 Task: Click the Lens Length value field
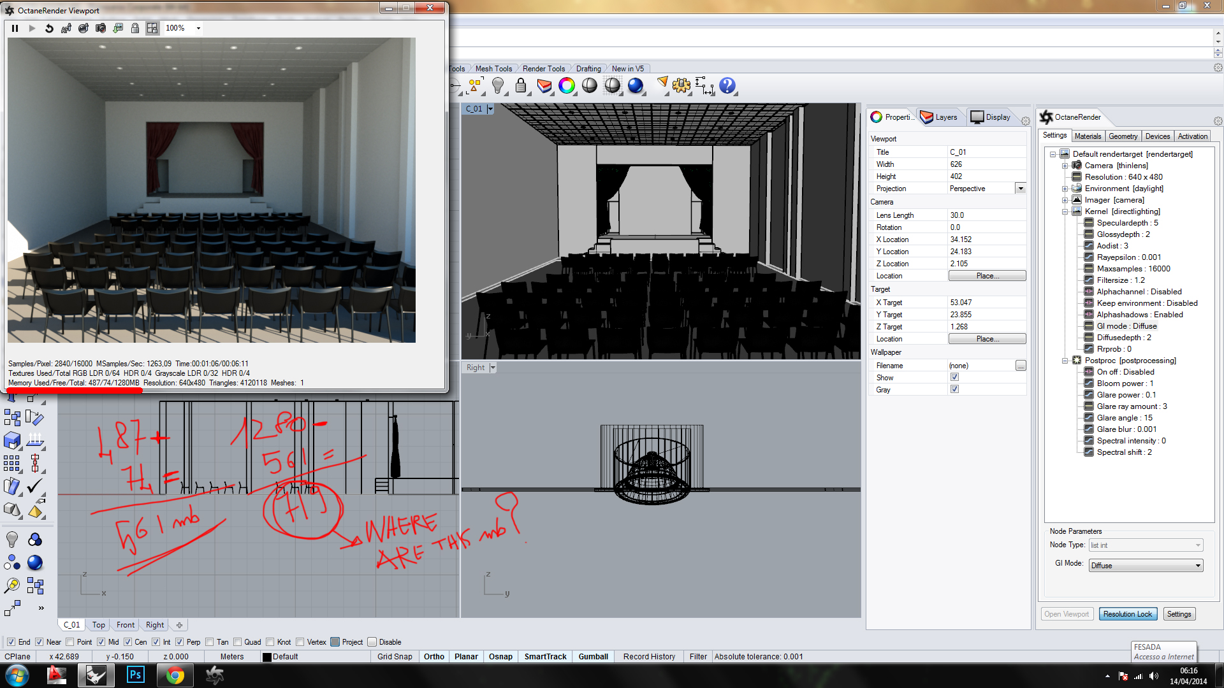pos(985,215)
